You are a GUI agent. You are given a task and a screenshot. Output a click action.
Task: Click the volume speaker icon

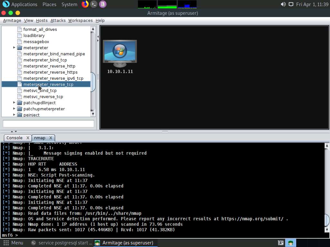pyautogui.click(x=283, y=4)
